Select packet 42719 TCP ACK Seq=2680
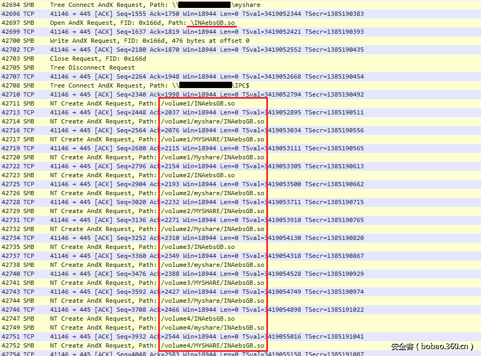 (240, 148)
